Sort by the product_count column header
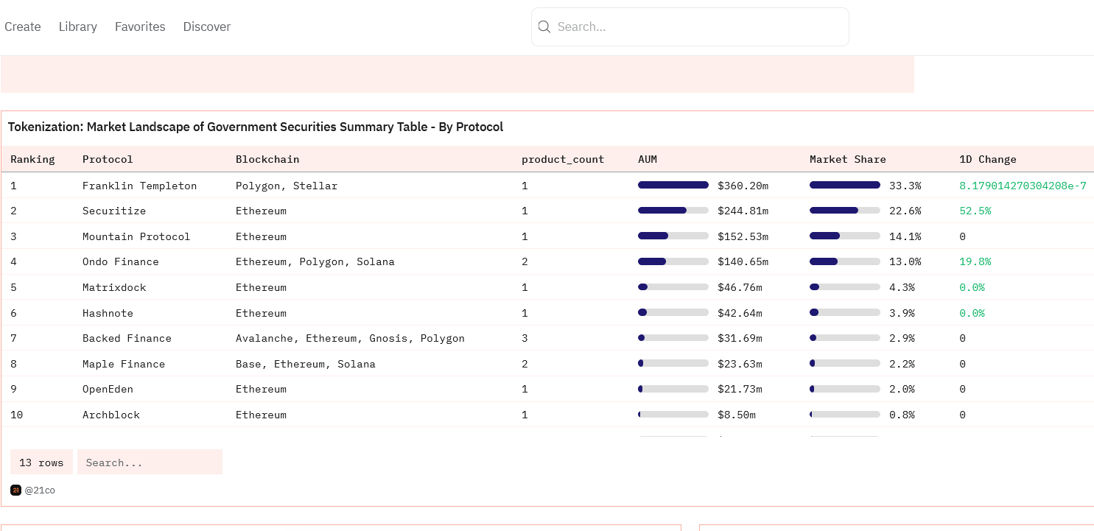Image resolution: width=1094 pixels, height=531 pixels. click(563, 159)
